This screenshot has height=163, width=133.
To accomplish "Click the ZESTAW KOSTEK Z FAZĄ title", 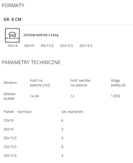I will (x=41, y=35).
